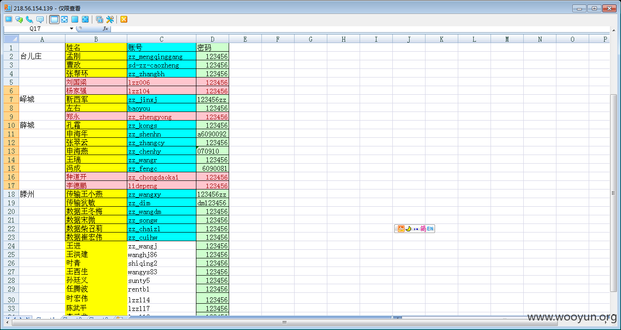This screenshot has height=330, width=621.
Task: Open the green chat bubbles tool
Action: 19,19
